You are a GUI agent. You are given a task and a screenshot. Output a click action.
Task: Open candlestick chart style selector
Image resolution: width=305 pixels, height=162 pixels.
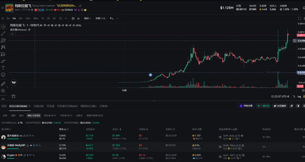(x=73, y=19)
